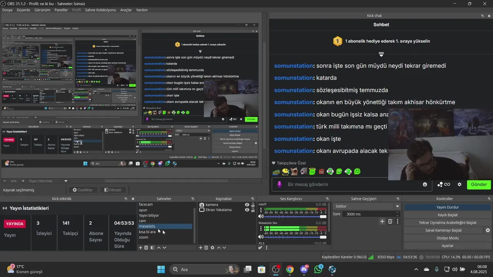Image resolution: width=493 pixels, height=277 pixels.
Task: Hide the Ekran Yakalama source eye icon
Action: (247, 210)
